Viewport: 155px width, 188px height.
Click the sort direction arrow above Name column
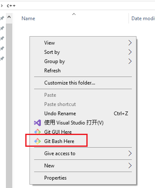coord(74,14)
